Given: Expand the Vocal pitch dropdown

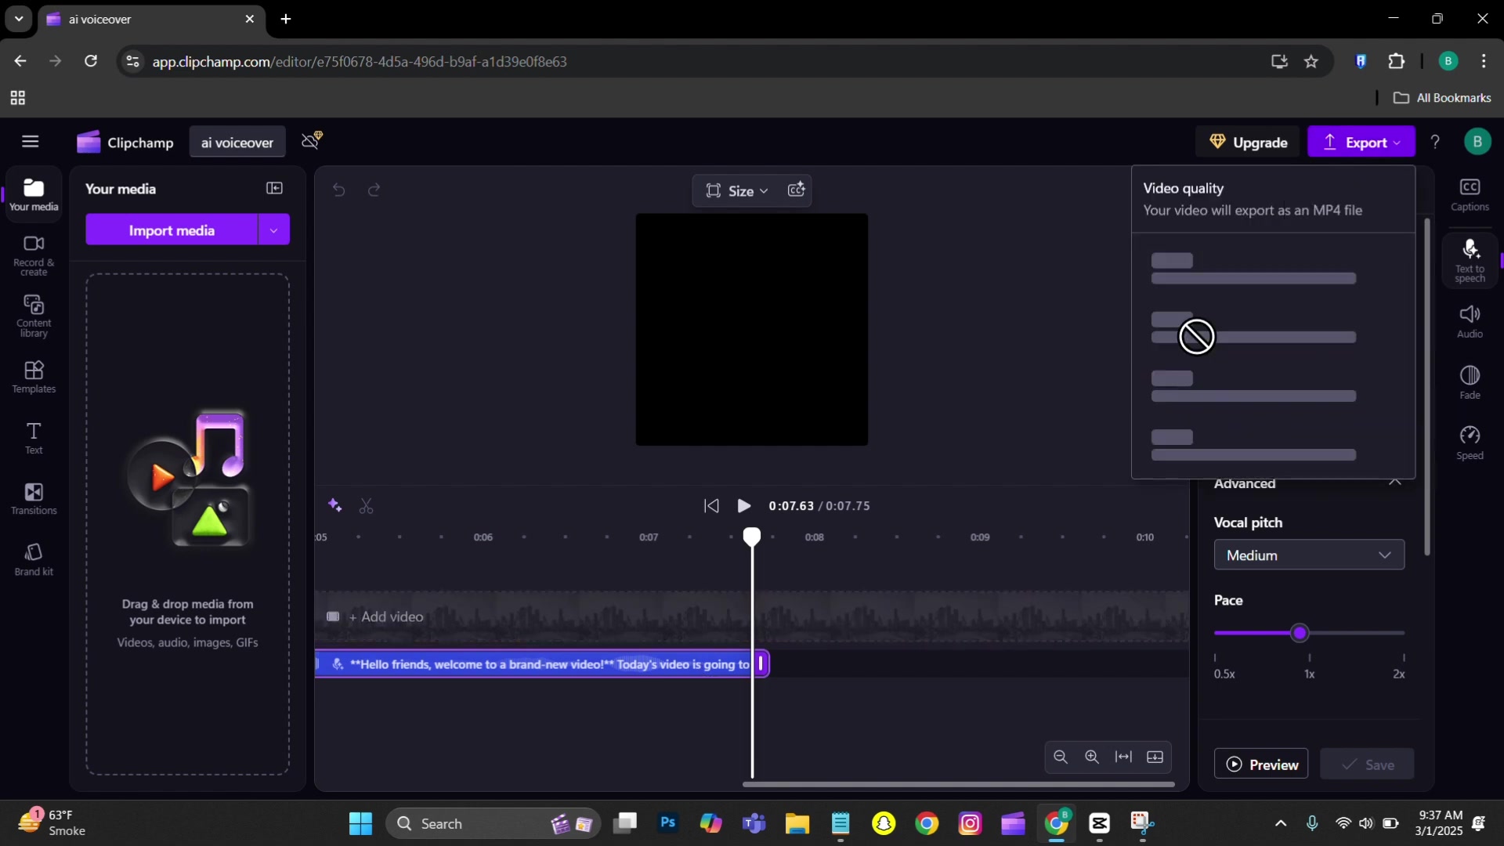Looking at the screenshot, I should pos(1309,555).
